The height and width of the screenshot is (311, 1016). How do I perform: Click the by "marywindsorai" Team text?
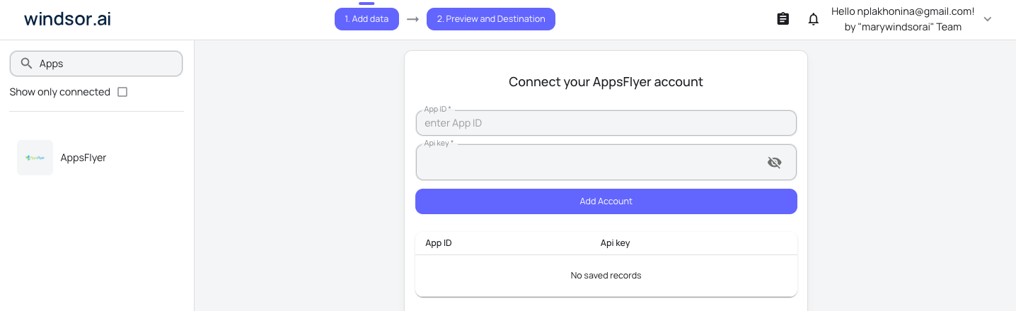tap(903, 28)
